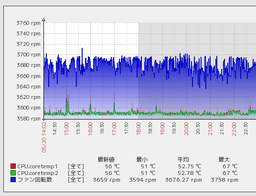Click the 3640 rpm axis label
The width and height of the screenshot is (256, 196).
click(x=28, y=87)
